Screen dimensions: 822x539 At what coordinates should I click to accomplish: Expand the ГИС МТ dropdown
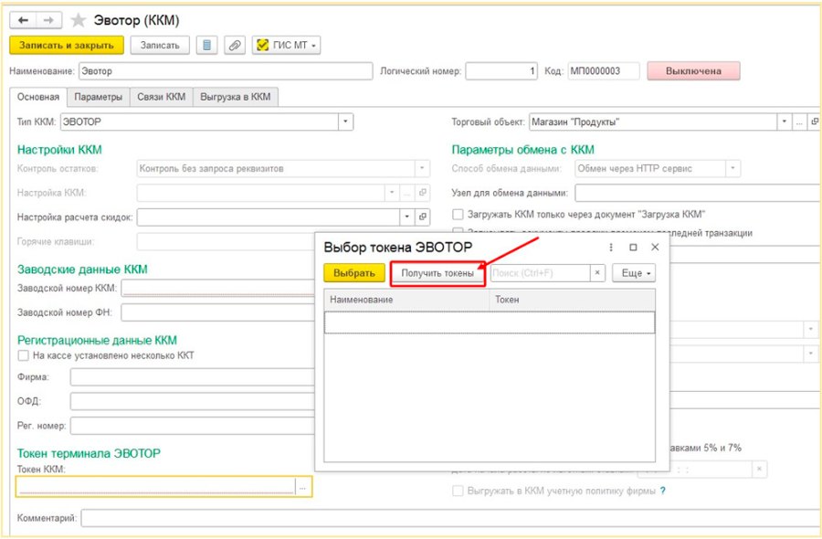286,45
